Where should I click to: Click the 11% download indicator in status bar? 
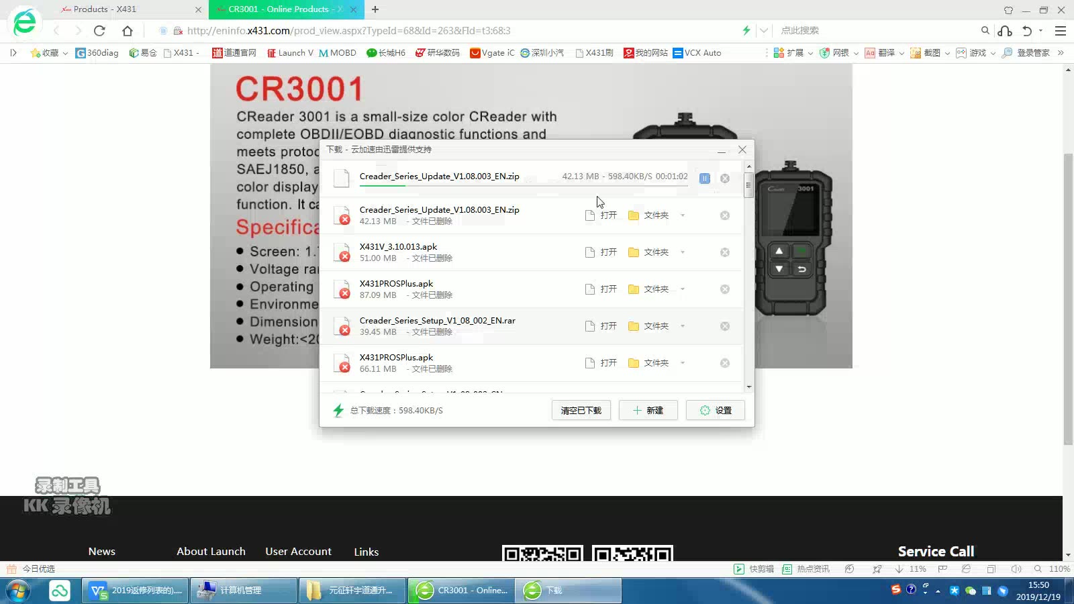(x=911, y=568)
